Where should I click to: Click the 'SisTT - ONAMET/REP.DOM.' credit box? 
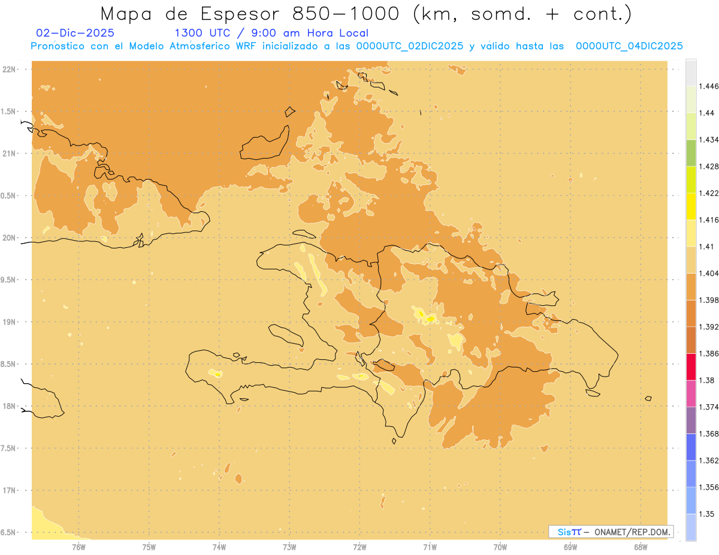[611, 532]
